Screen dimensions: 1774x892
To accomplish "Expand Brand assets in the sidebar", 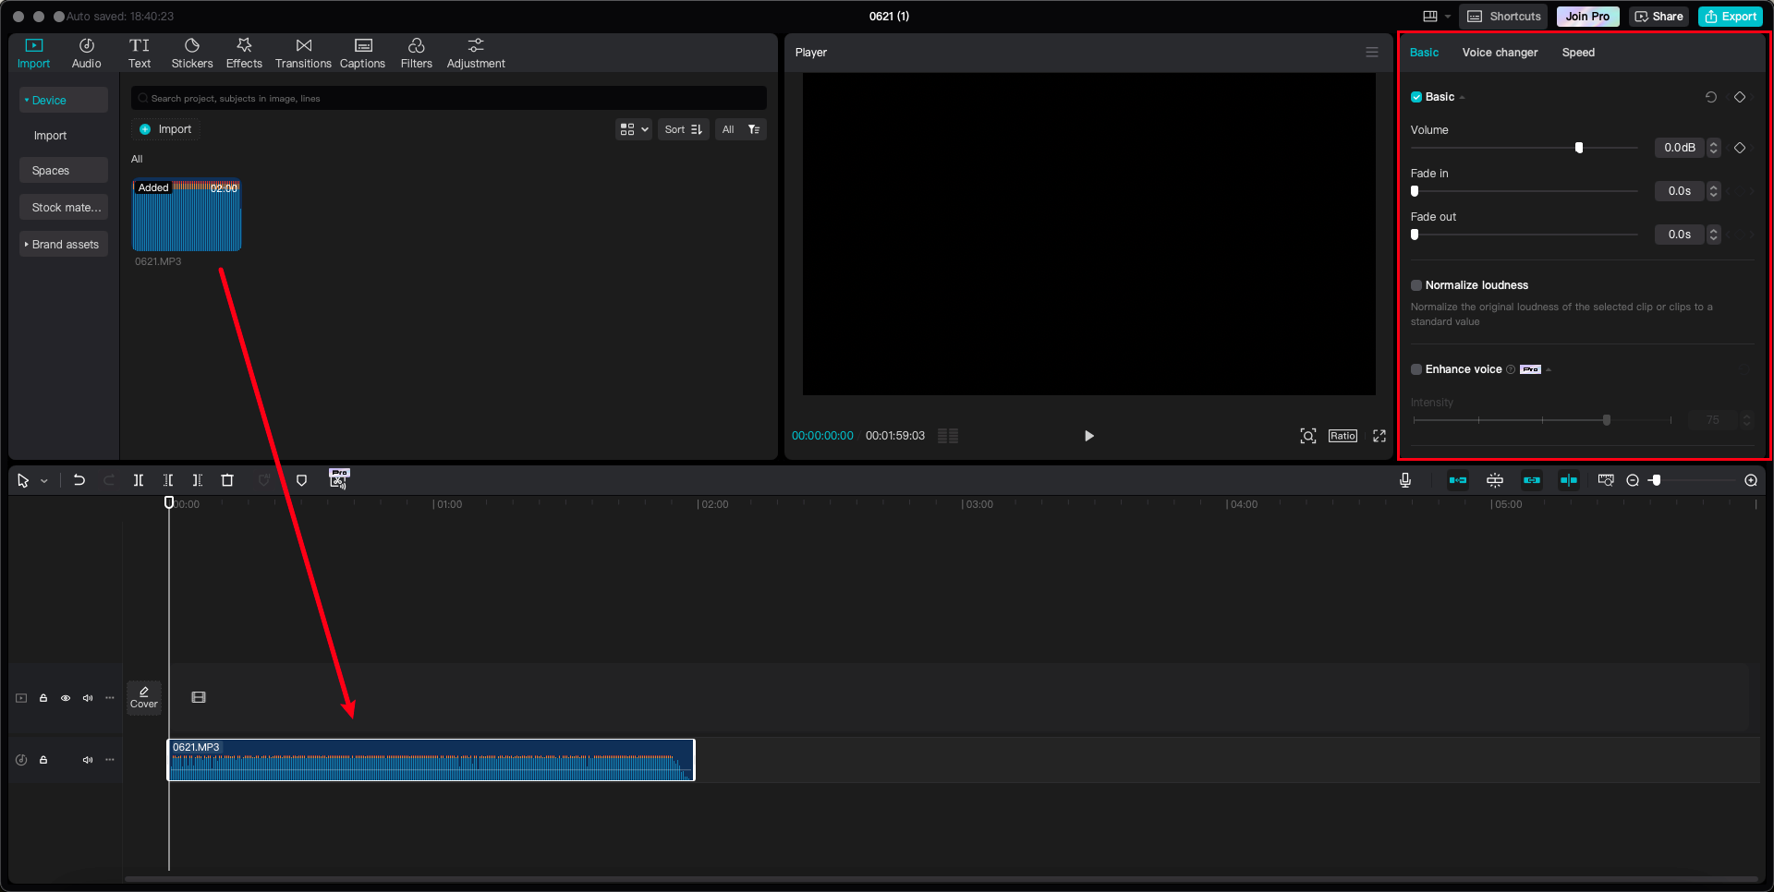I will tap(64, 245).
